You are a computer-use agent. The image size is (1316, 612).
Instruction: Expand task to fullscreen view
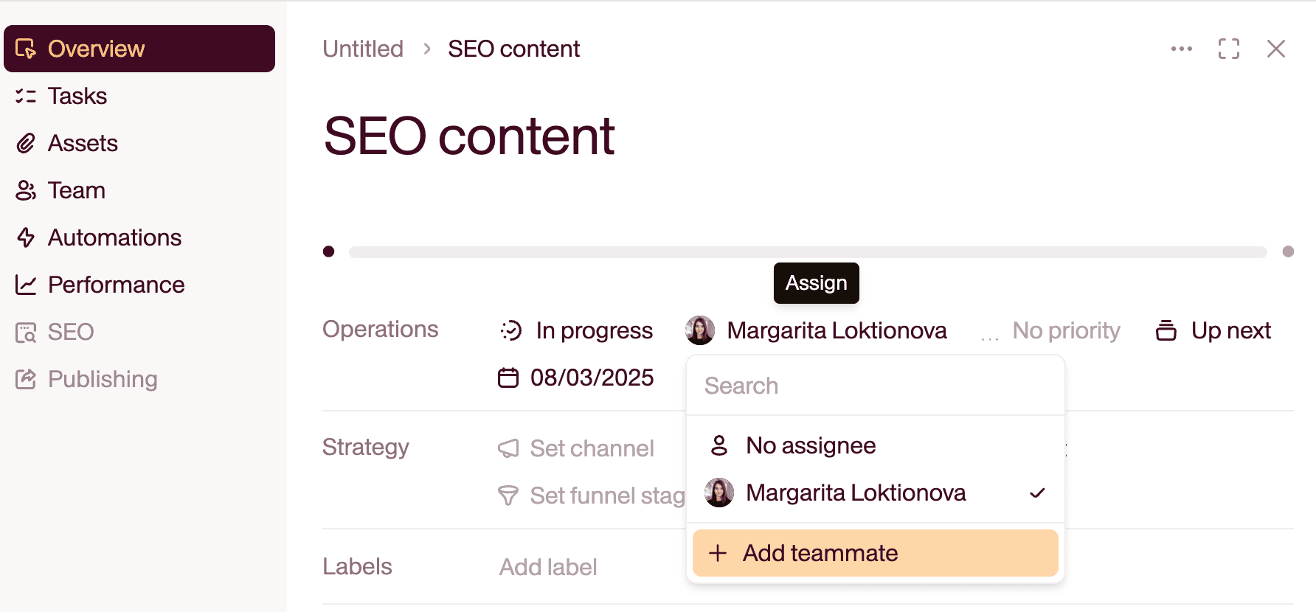point(1229,49)
